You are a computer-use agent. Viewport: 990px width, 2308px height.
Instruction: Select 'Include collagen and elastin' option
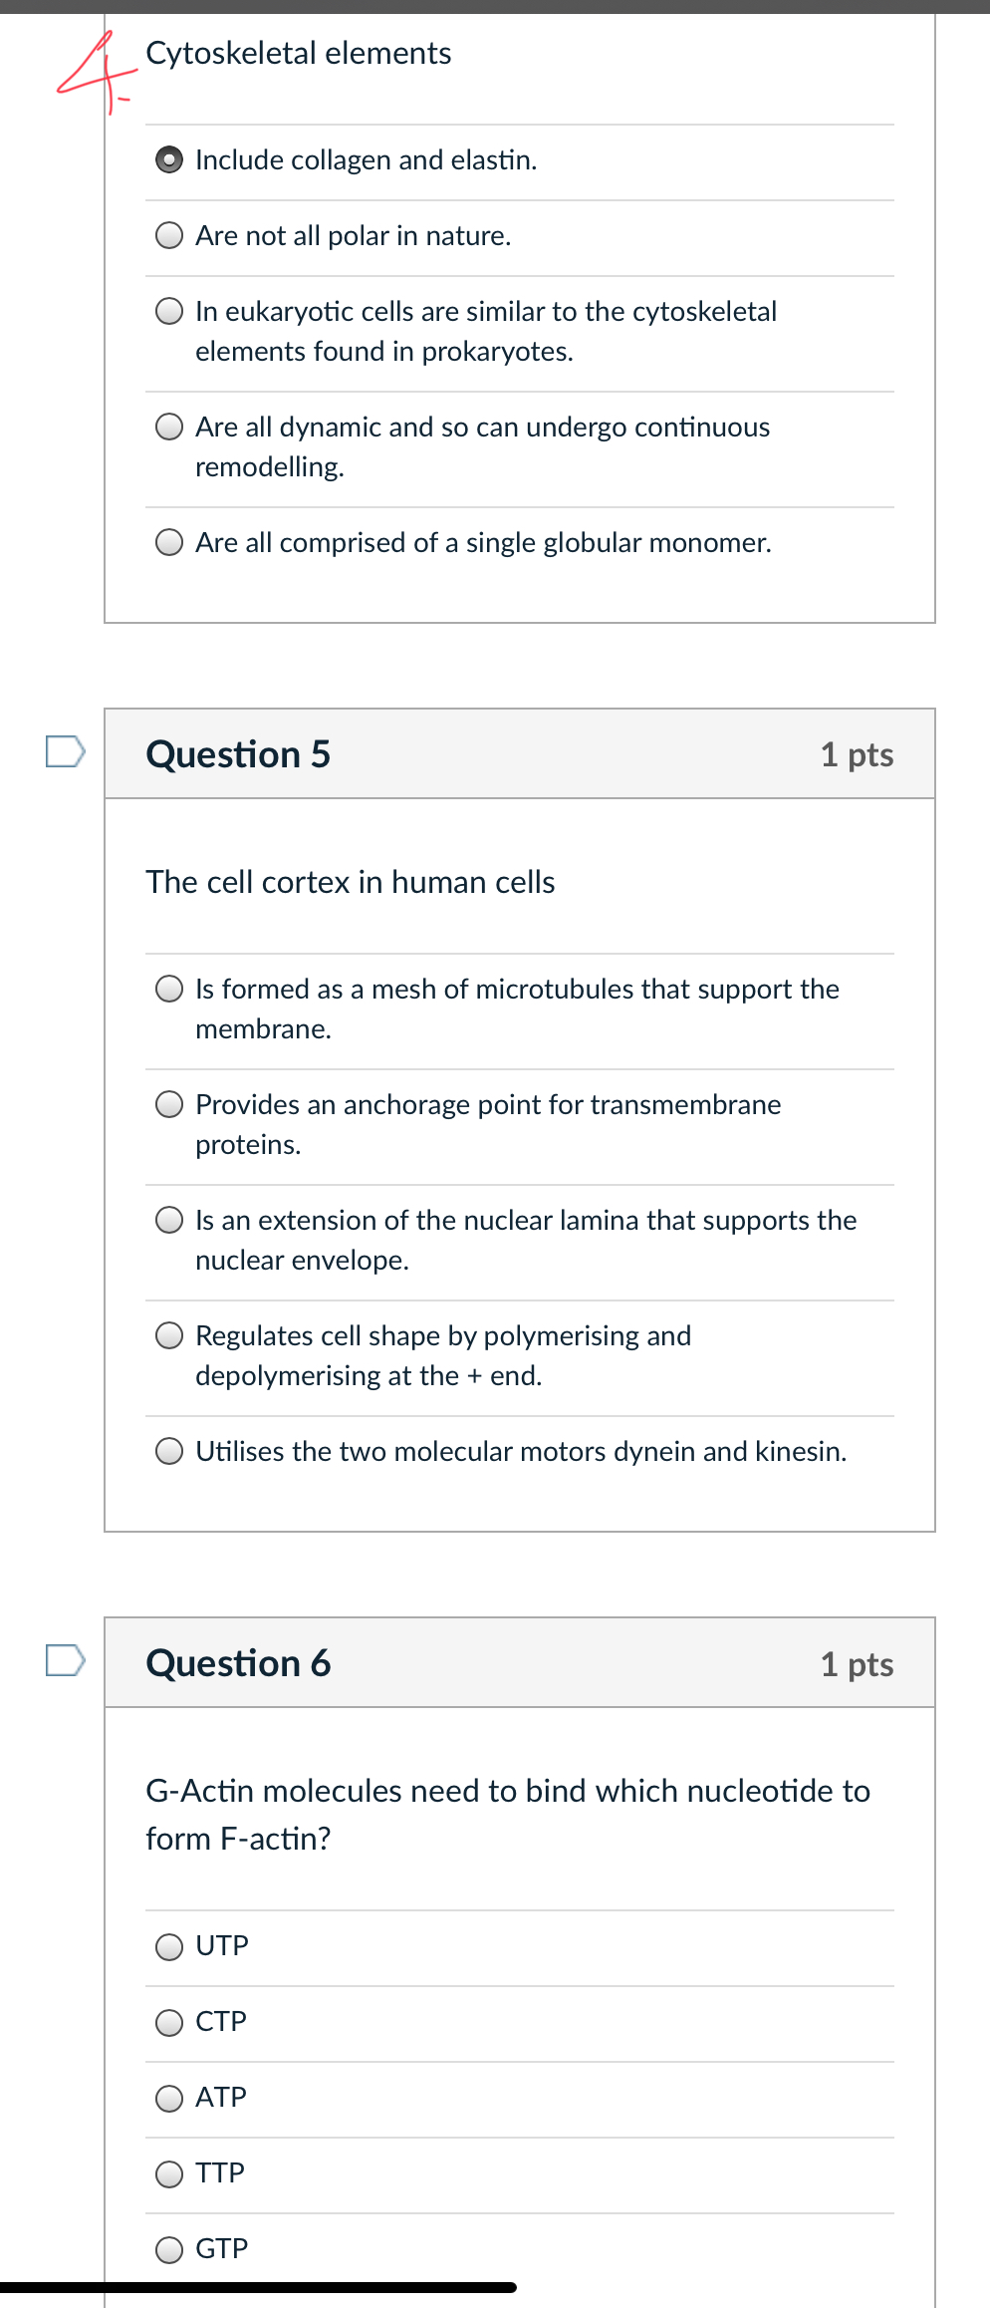169,159
